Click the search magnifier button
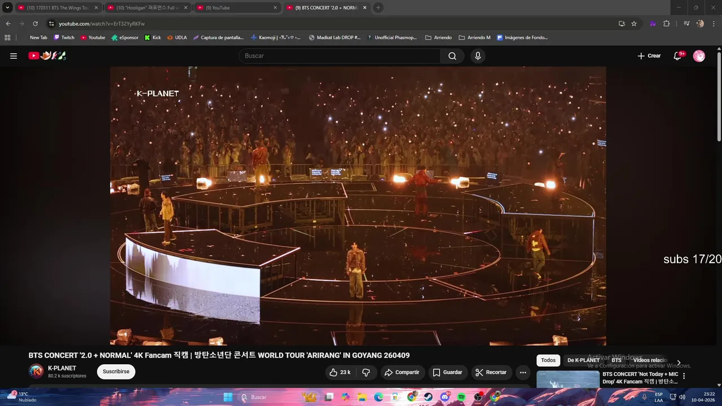Viewport: 722px width, 406px height. pyautogui.click(x=452, y=56)
